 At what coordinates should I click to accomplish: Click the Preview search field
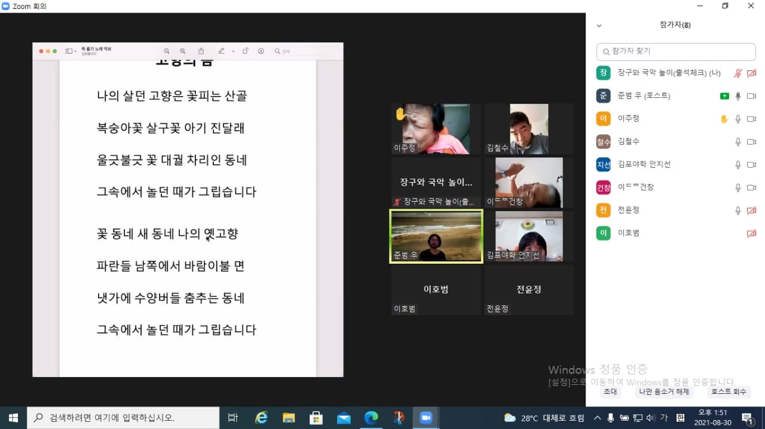[305, 51]
